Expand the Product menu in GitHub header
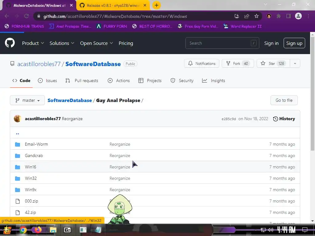The image size is (315, 236). point(33,43)
